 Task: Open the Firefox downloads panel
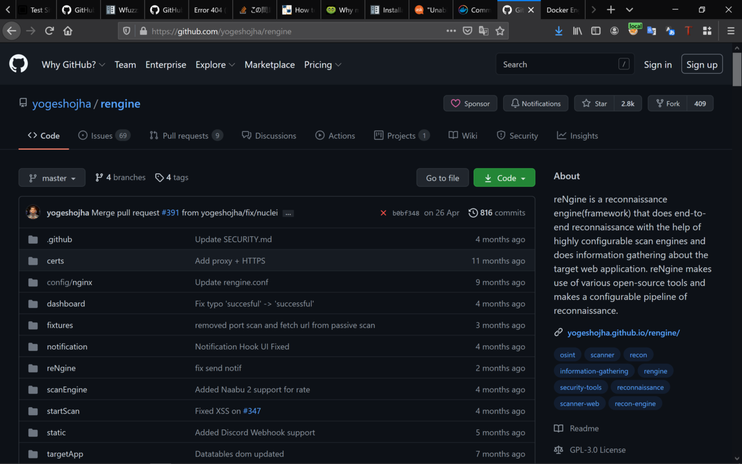click(x=558, y=31)
